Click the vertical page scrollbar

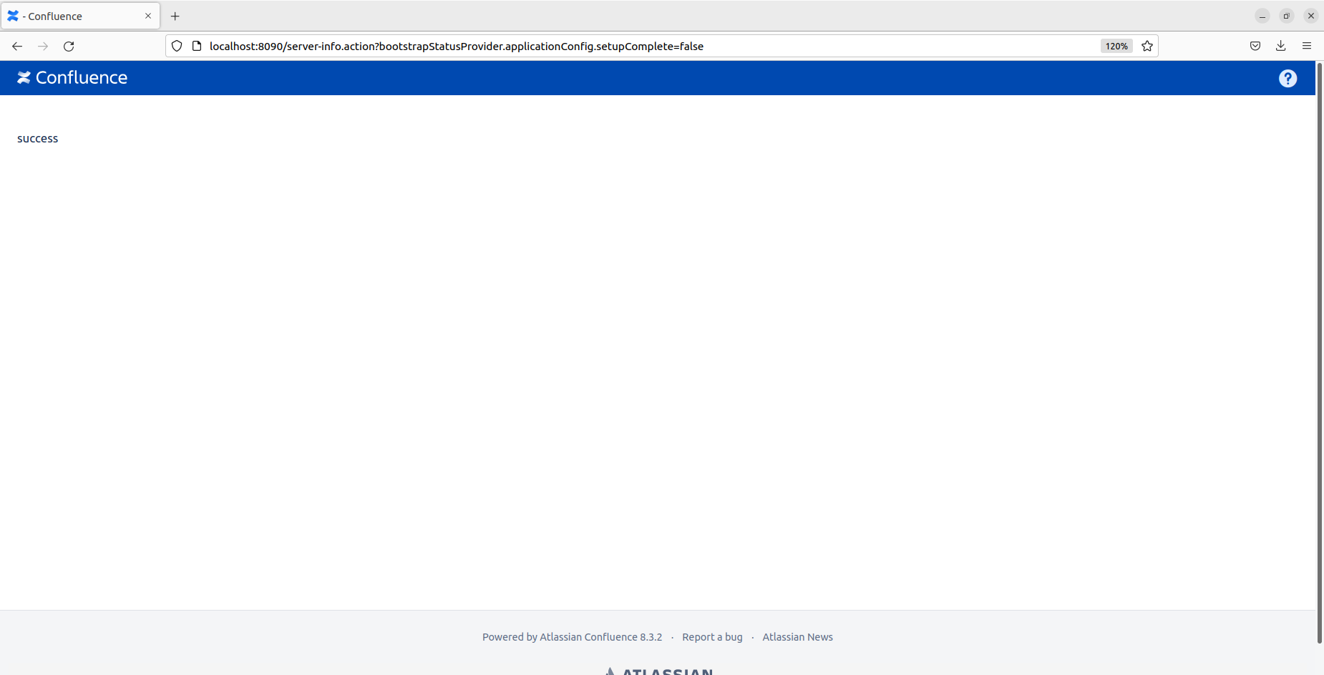coord(1319,286)
